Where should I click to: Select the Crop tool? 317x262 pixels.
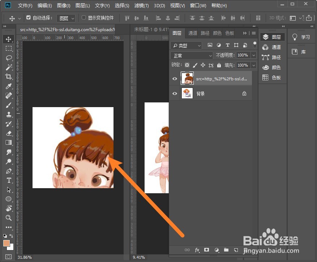[8, 76]
